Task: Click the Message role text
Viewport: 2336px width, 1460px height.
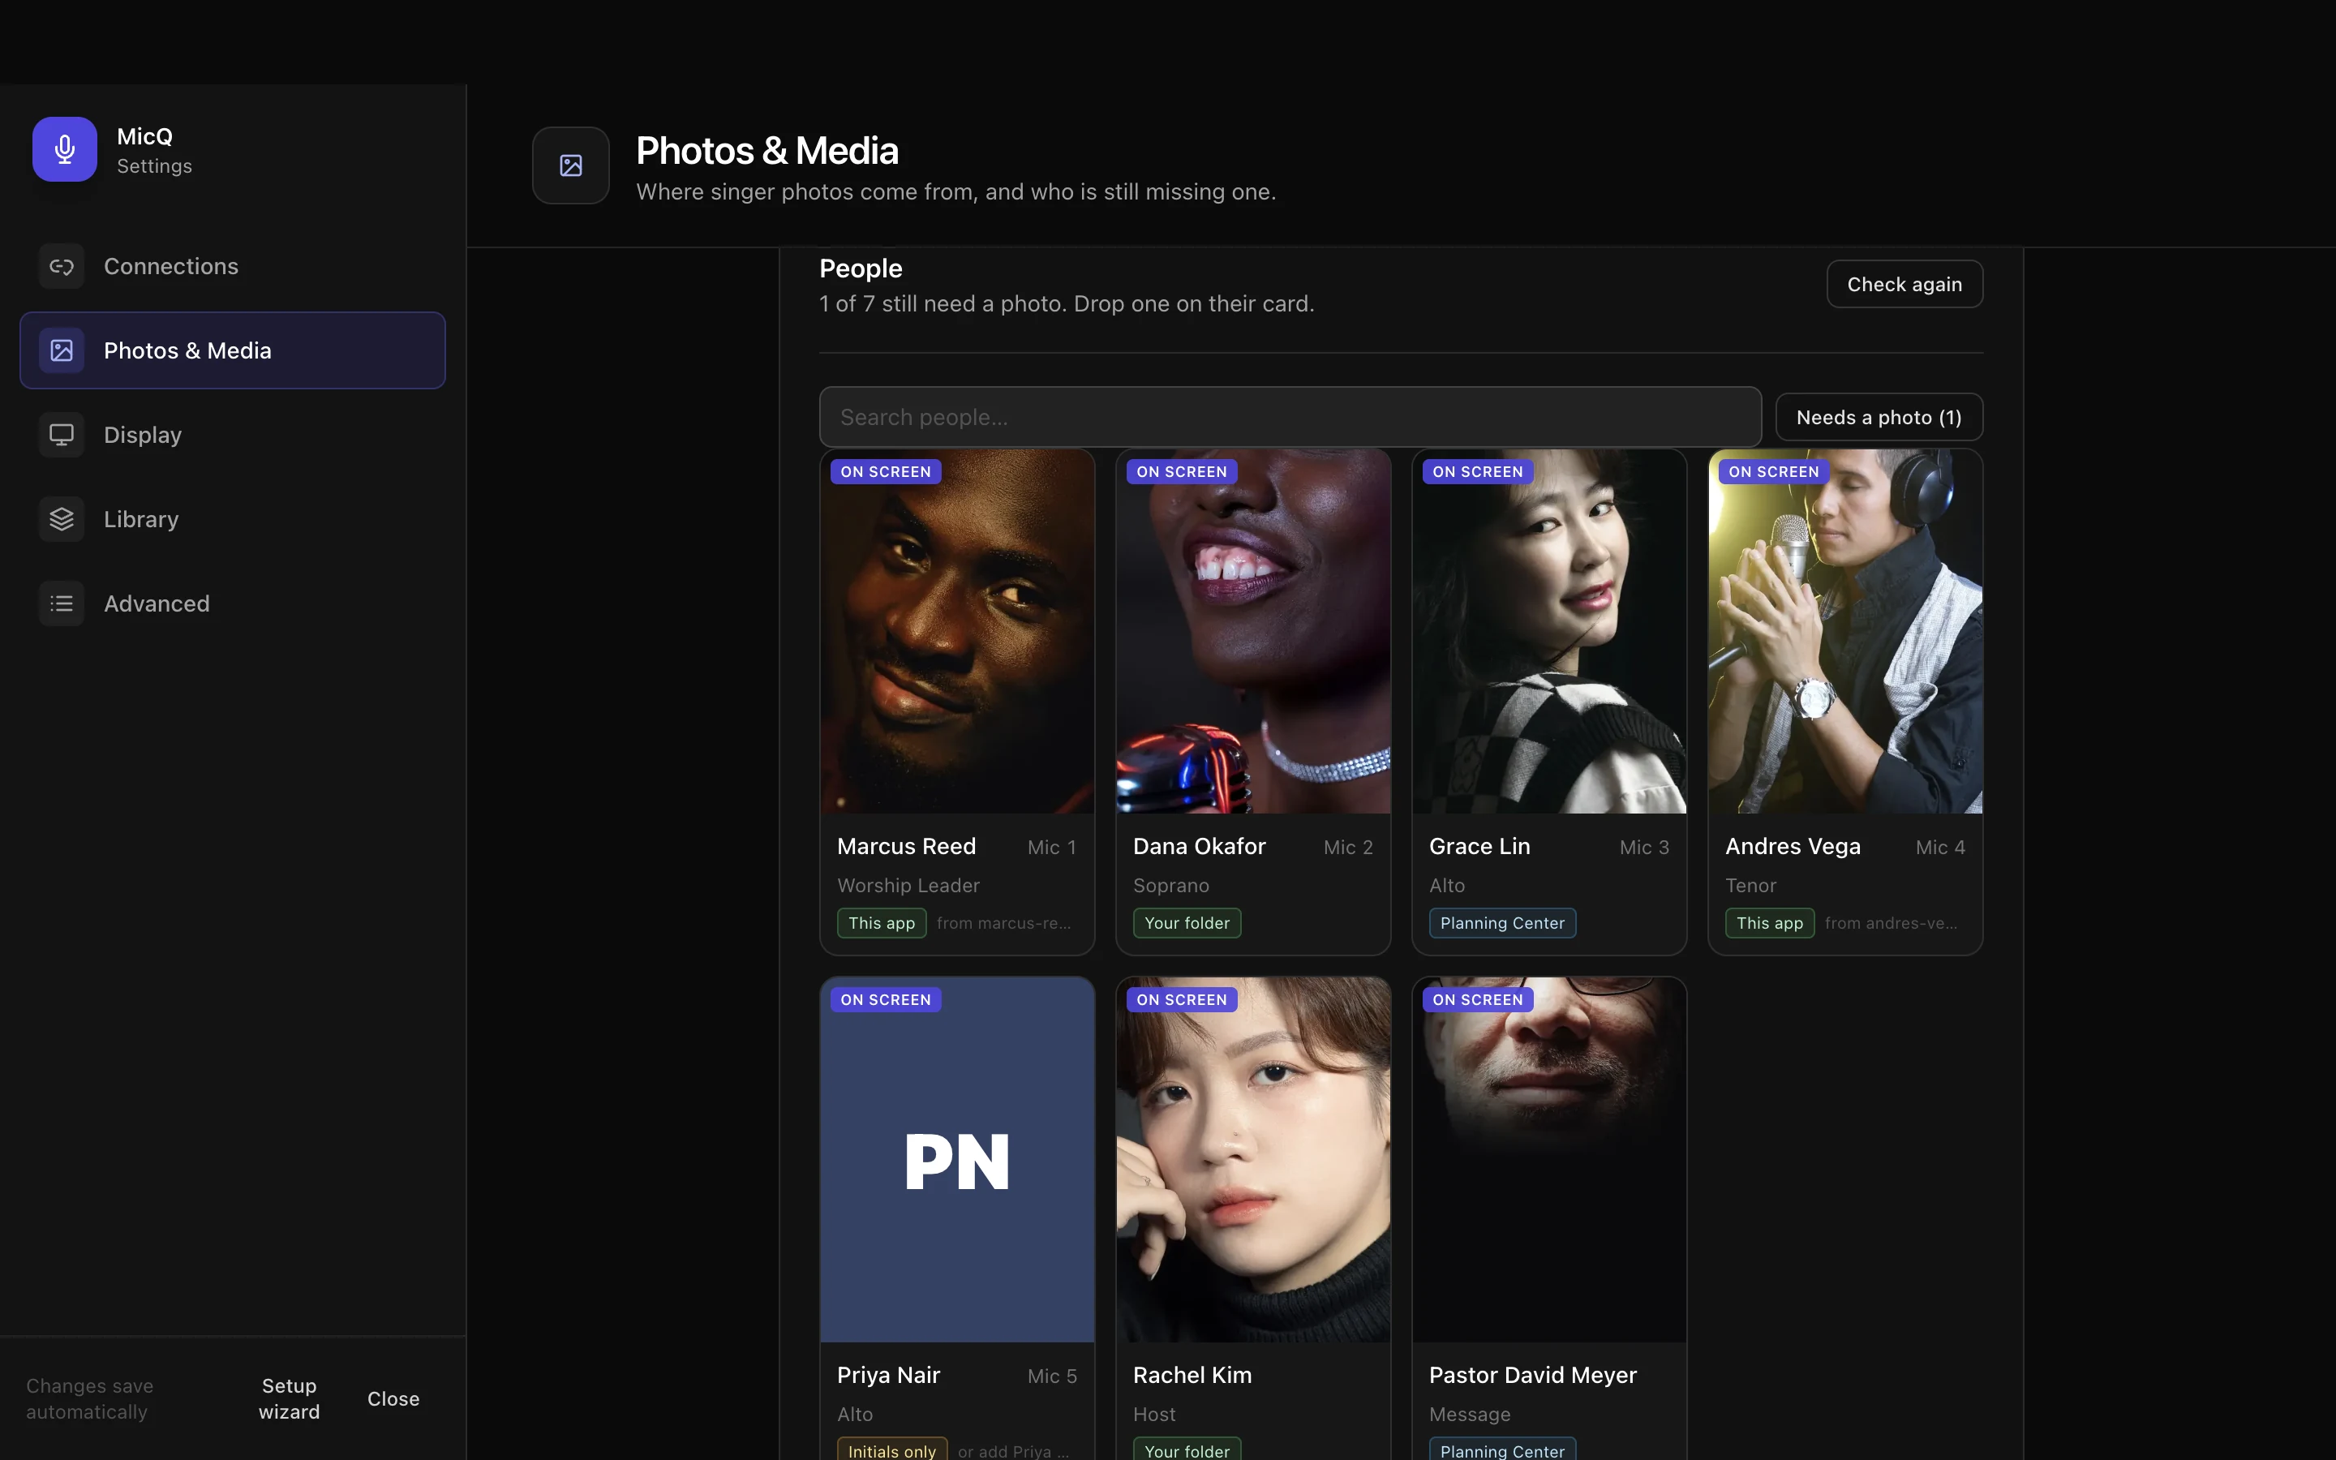Action: coord(1469,1414)
